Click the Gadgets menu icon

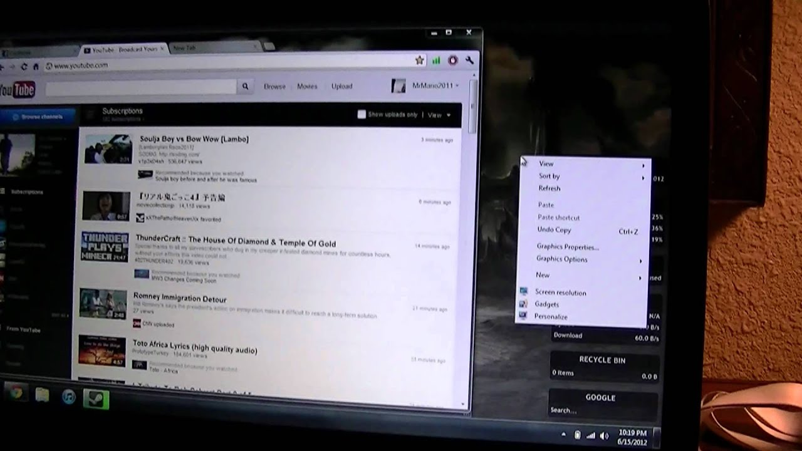tap(523, 304)
